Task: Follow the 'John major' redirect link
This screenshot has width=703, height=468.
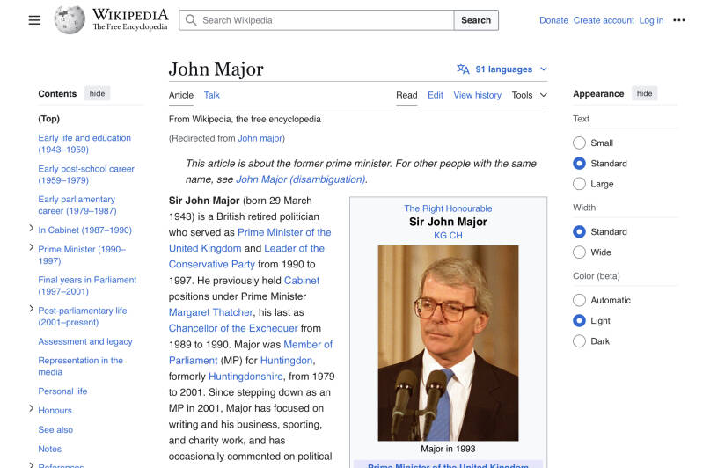Action: (x=260, y=138)
